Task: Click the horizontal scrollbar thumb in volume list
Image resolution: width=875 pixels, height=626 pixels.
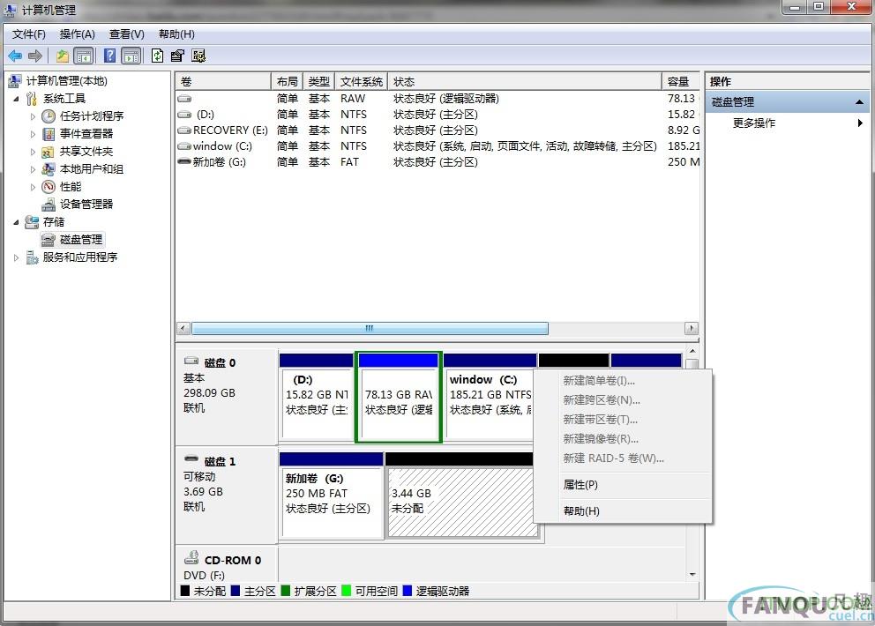Action: (x=370, y=329)
